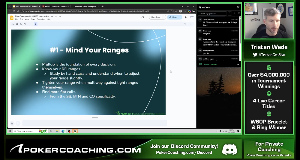View the cloud document status icon
Image resolution: width=300 pixels, height=160 pixels.
(60, 16)
